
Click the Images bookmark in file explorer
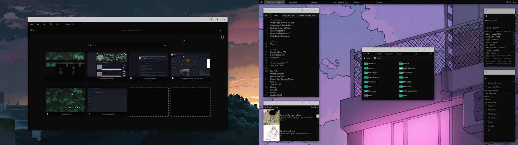(378, 58)
